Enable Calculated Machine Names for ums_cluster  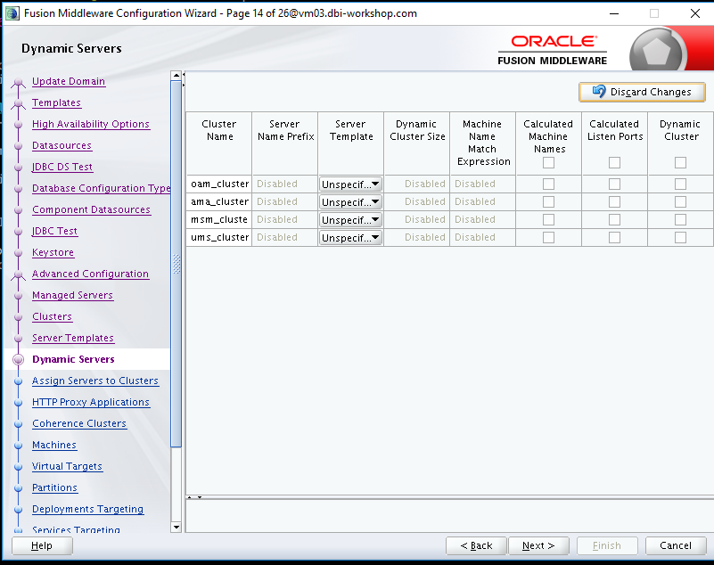pos(549,237)
